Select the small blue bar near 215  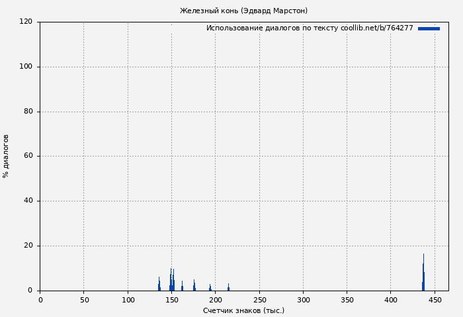coord(228,288)
